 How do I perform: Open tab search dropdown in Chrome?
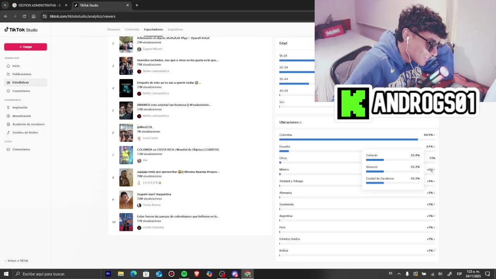[x=5, y=5]
